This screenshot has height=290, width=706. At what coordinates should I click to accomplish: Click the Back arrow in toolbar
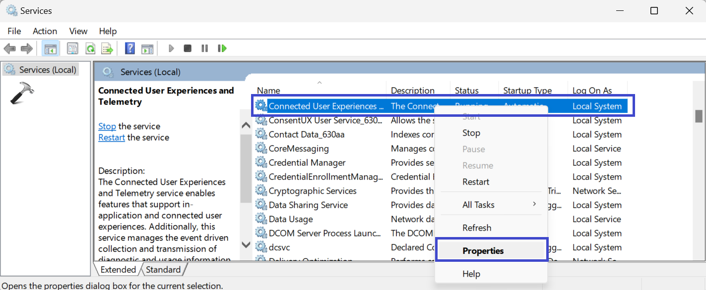(10, 48)
